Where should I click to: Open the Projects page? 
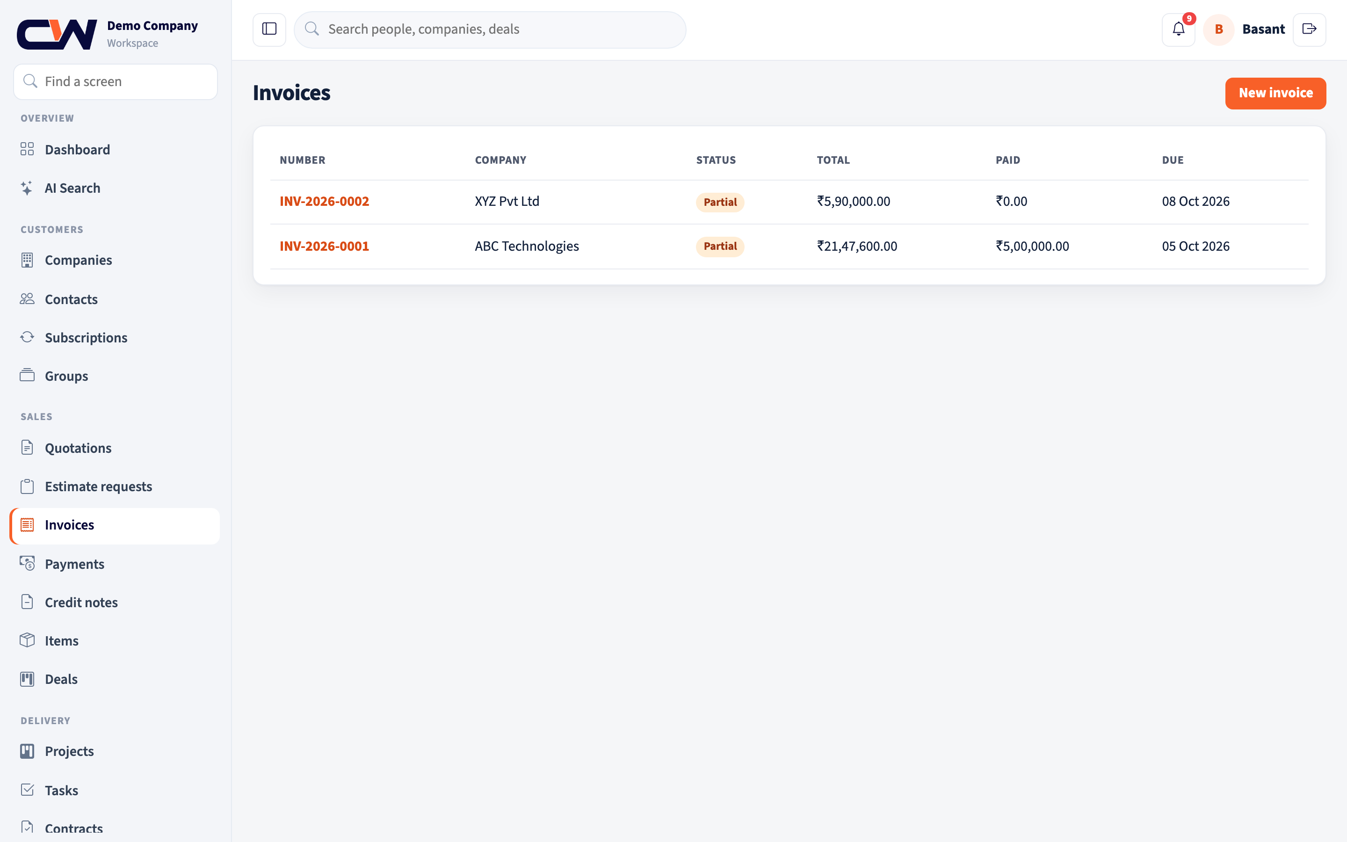pyautogui.click(x=115, y=751)
